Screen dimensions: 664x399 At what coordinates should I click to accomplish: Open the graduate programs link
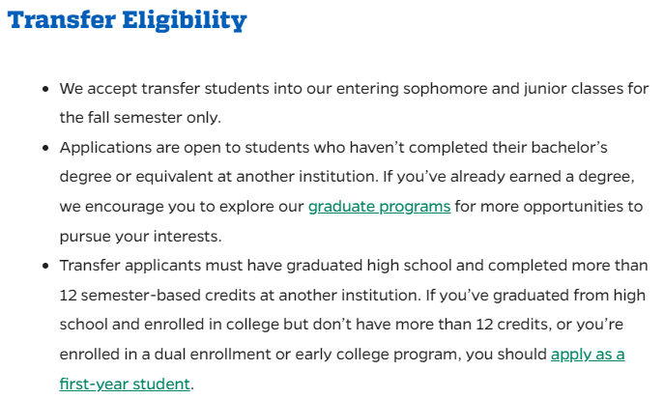click(379, 207)
